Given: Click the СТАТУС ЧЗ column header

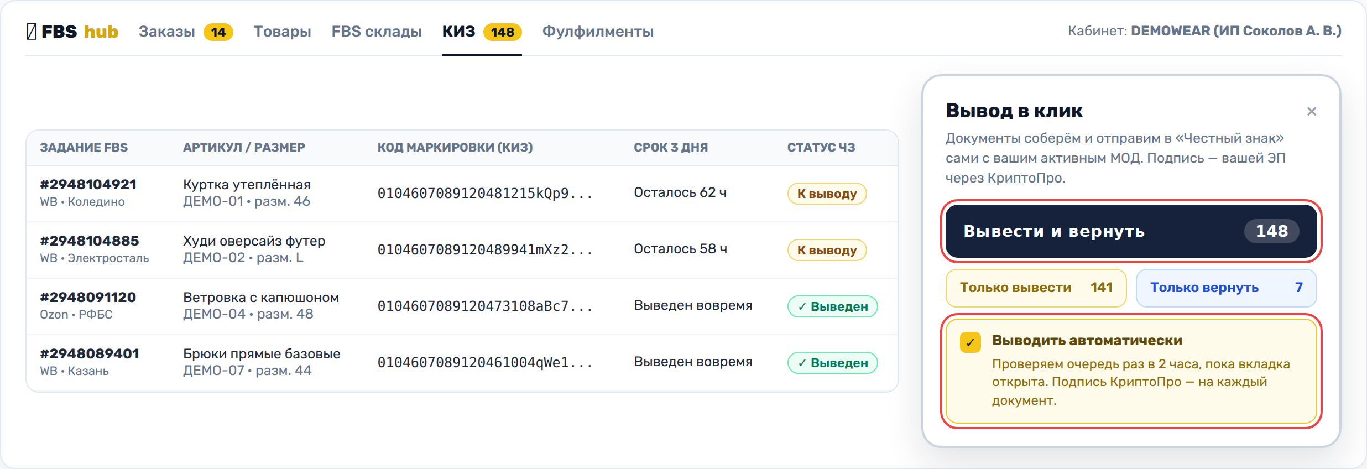Looking at the screenshot, I should (821, 148).
